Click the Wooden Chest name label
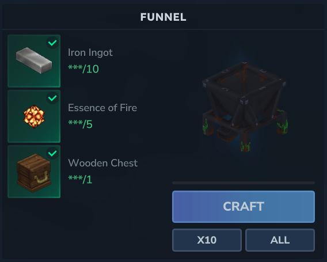The image size is (327, 262). (x=103, y=163)
